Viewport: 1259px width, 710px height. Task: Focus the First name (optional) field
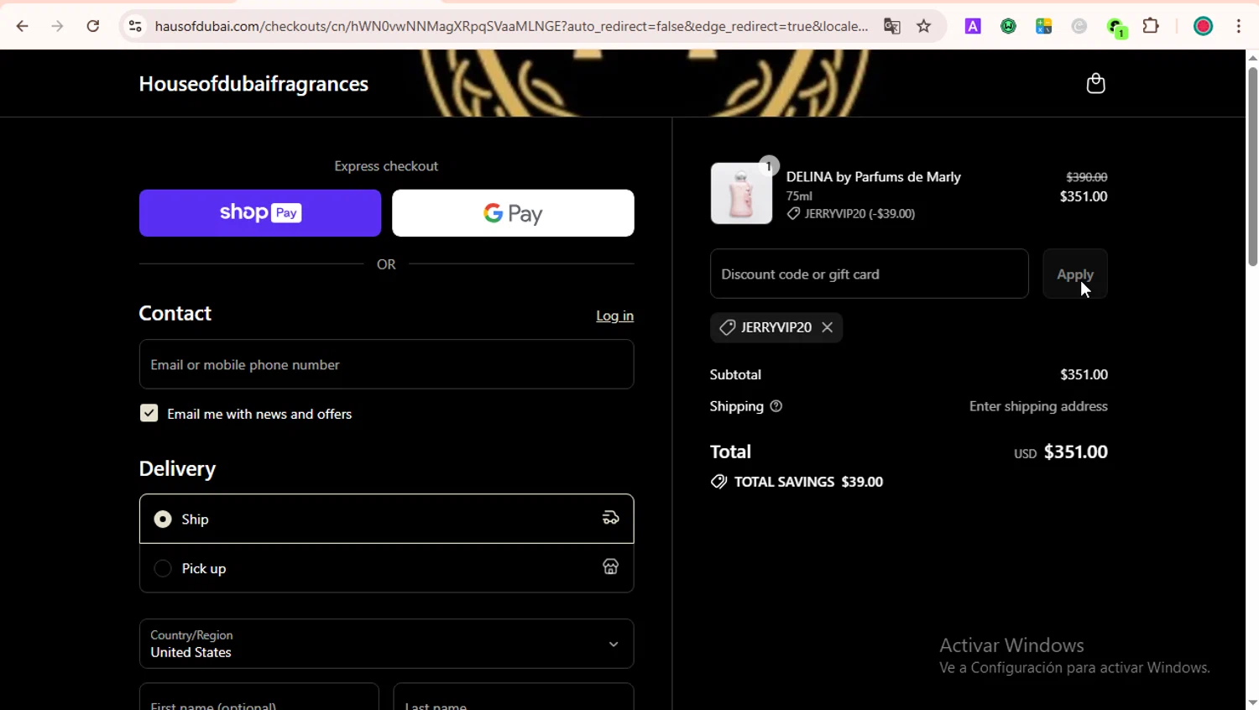[x=259, y=697]
